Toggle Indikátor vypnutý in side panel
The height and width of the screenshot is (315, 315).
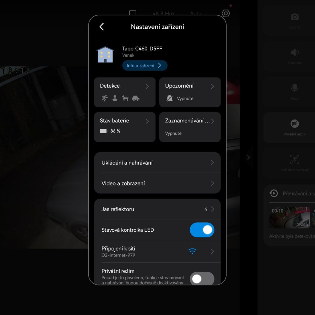tap(294, 159)
